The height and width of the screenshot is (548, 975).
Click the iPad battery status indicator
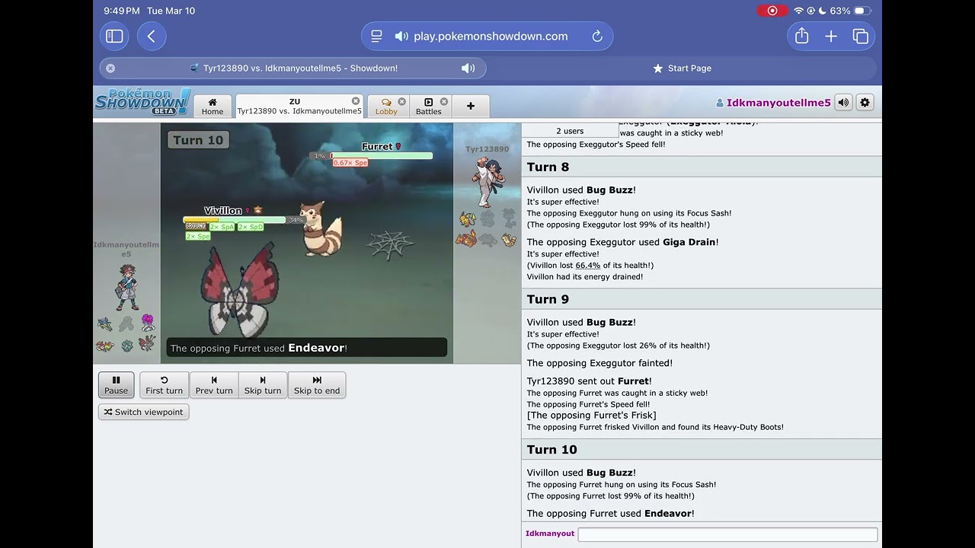coord(862,11)
